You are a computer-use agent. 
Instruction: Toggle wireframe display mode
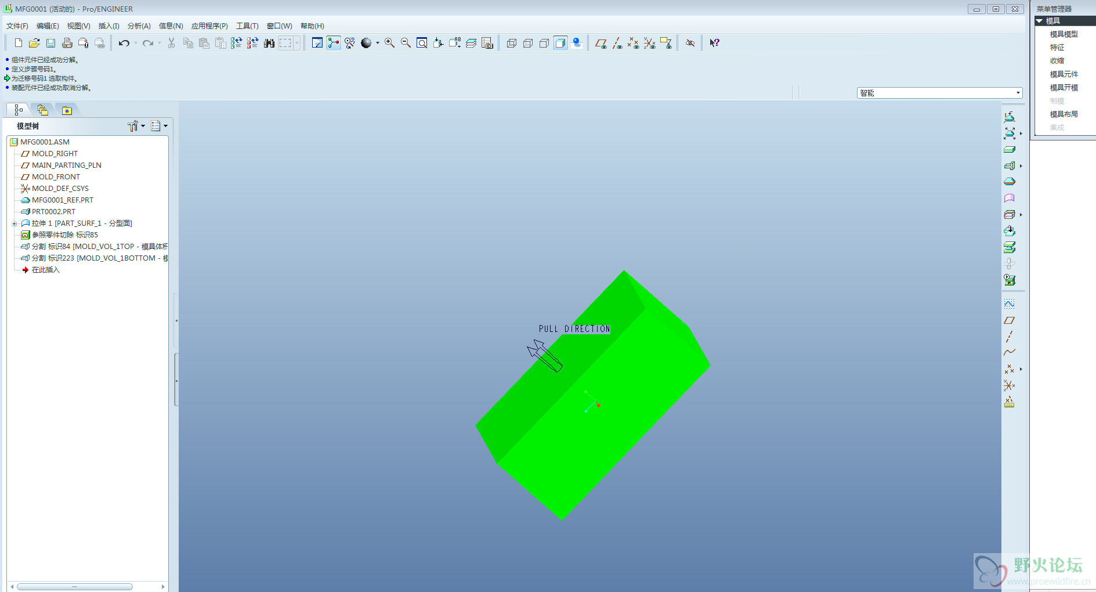(511, 43)
